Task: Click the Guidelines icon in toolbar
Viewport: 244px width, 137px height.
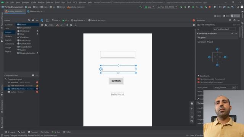Action: pos(75,25)
